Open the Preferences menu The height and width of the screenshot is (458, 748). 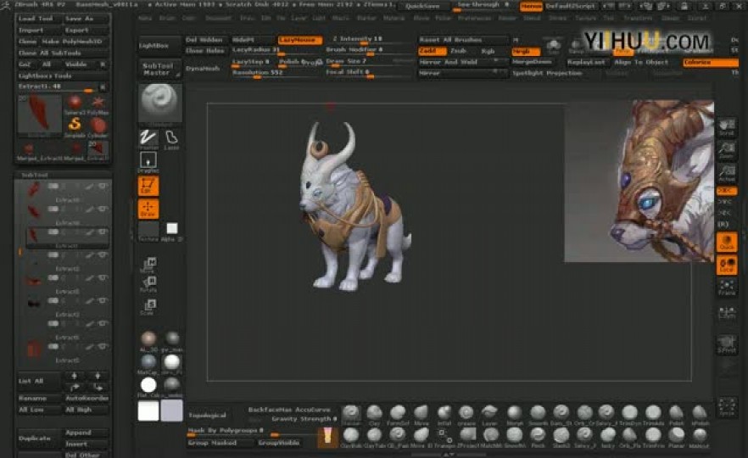[x=474, y=18]
